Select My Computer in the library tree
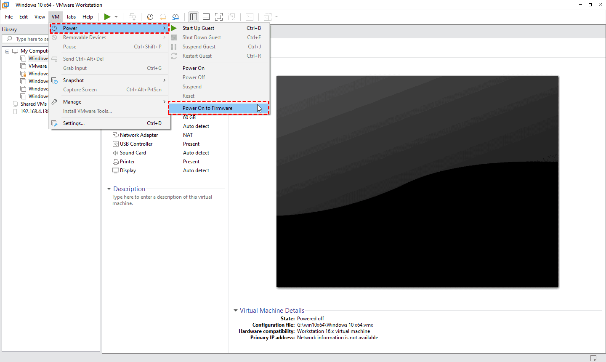The width and height of the screenshot is (606, 362). 35,51
